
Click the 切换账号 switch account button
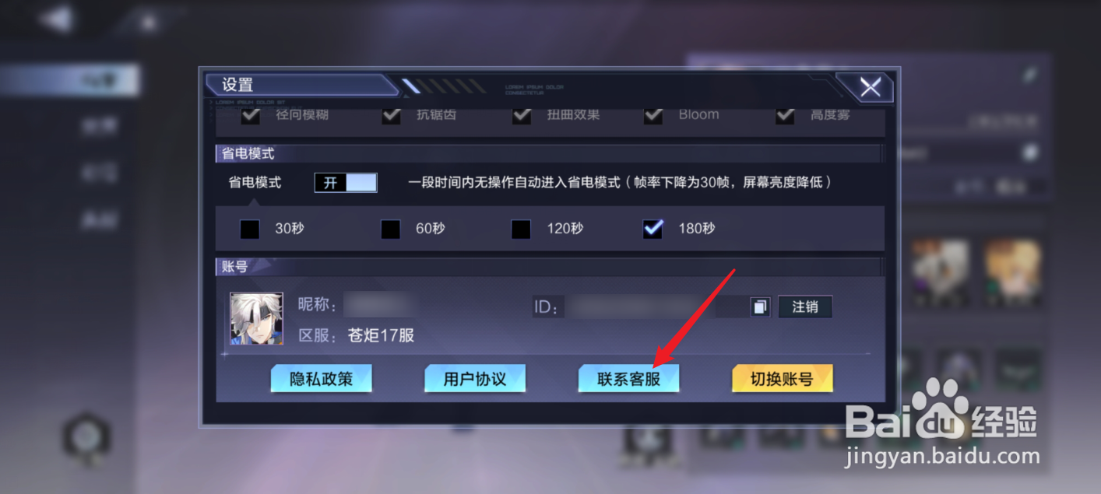click(783, 379)
